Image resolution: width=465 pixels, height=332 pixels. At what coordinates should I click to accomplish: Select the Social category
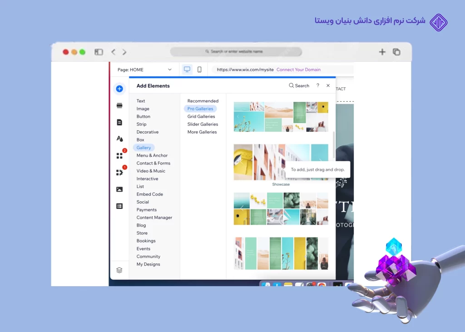click(143, 202)
